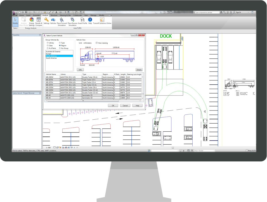Click the Text 'A' icon in quick access toolbar
Screen dimensions: 267x202
click(56, 12)
